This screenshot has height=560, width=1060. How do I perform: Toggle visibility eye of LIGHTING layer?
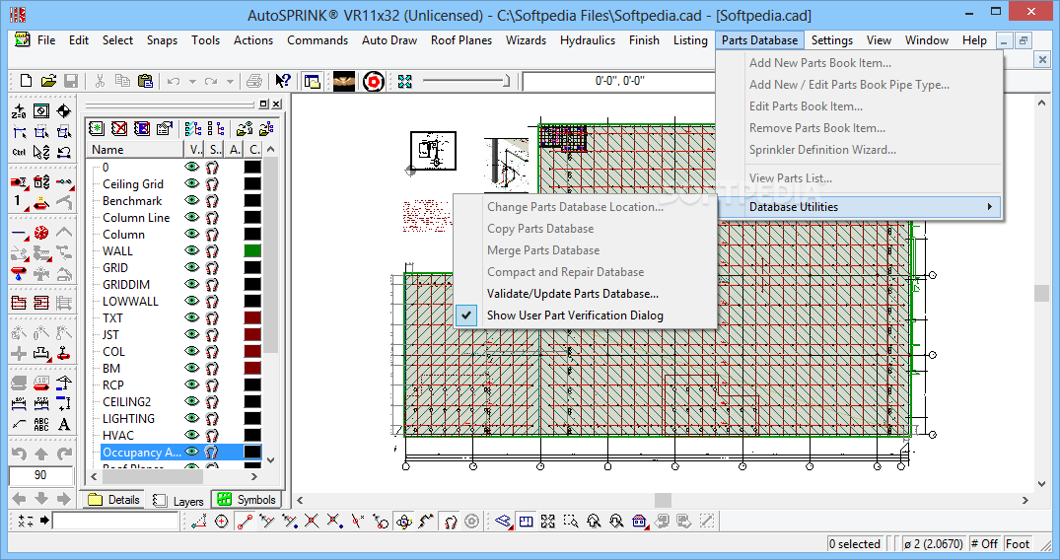192,418
